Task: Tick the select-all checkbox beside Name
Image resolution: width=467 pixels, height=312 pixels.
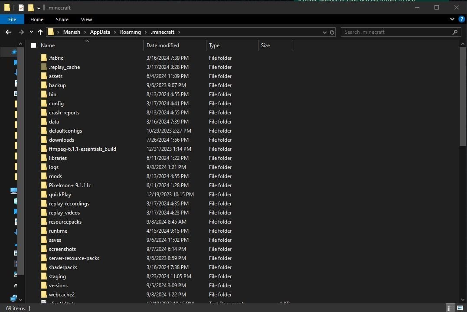Action: coord(34,45)
